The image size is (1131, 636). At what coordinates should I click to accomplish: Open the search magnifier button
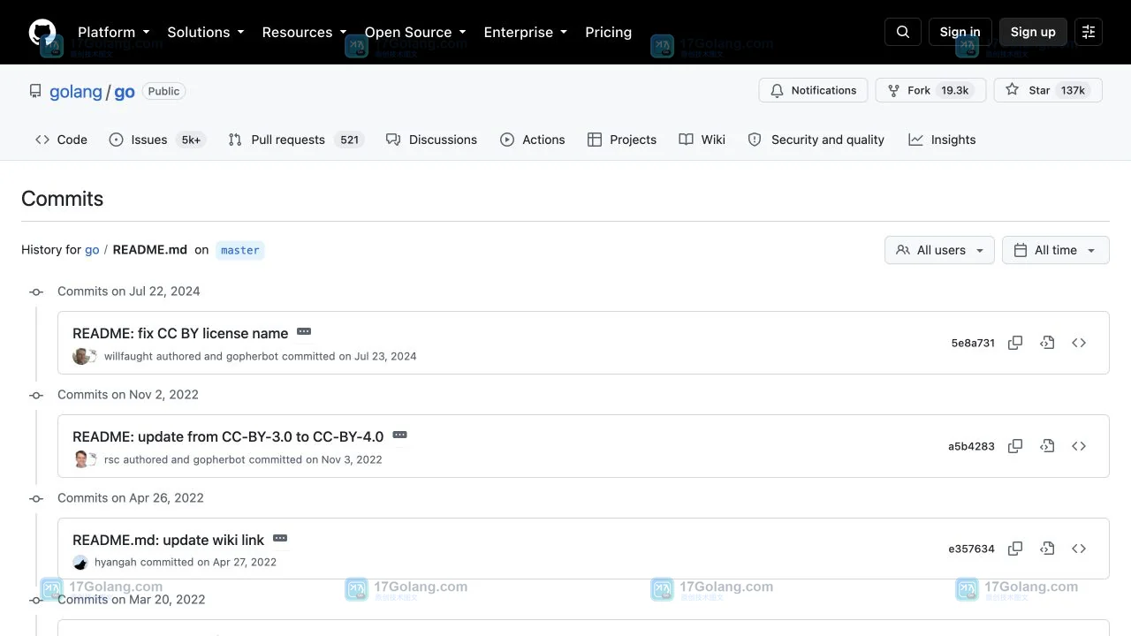coord(903,32)
